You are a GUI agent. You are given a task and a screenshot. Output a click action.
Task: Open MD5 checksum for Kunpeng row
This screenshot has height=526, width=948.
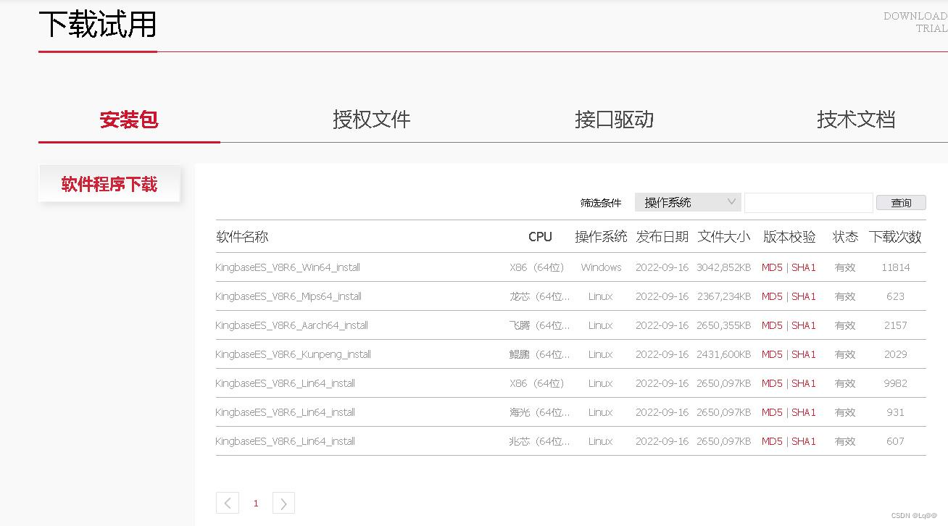click(772, 354)
